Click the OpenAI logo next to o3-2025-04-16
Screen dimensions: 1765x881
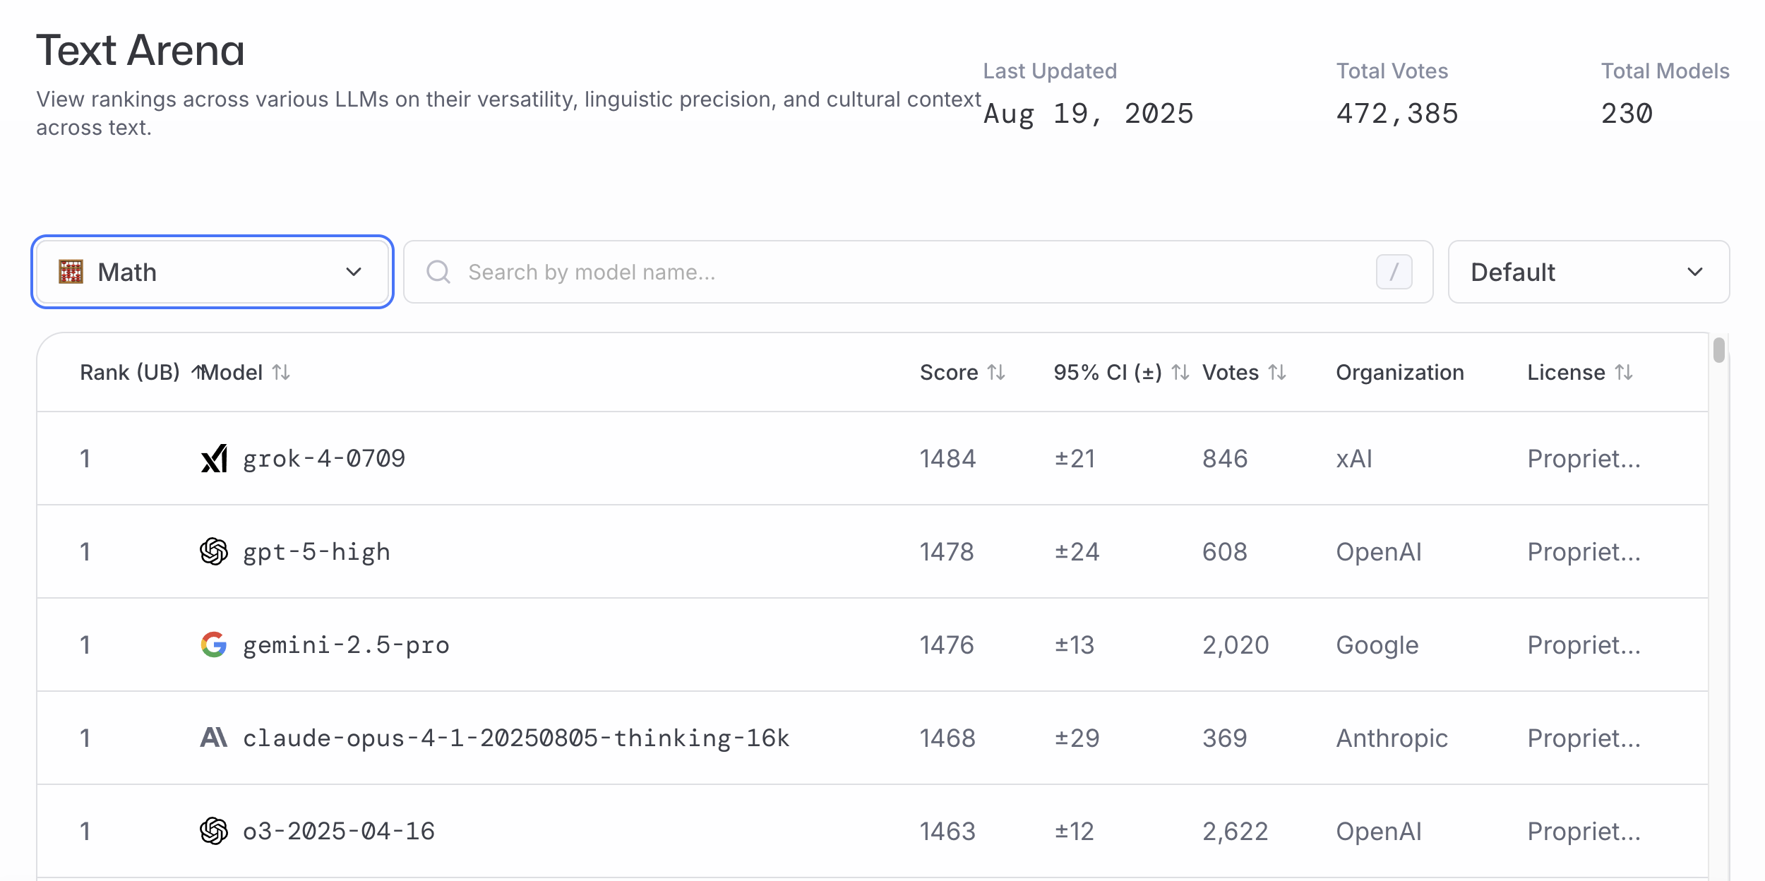[x=214, y=831]
